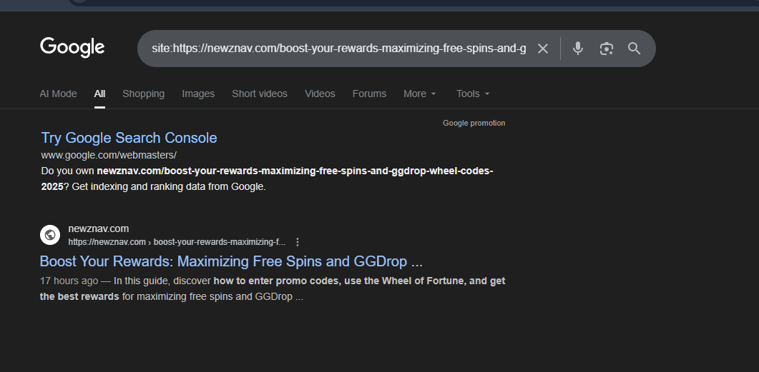
Task: Open the Short videos tab
Action: tap(260, 94)
